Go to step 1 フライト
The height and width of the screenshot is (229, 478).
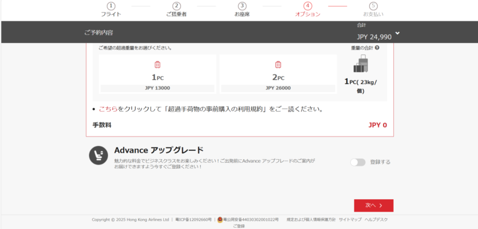(x=111, y=10)
